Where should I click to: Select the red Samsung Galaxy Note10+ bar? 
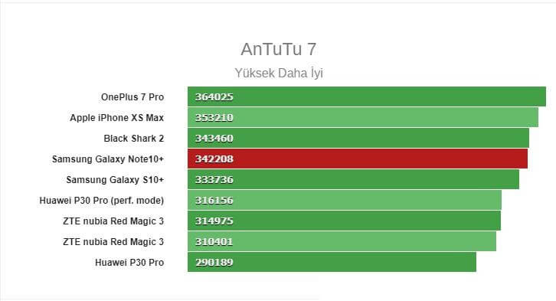pyautogui.click(x=358, y=159)
